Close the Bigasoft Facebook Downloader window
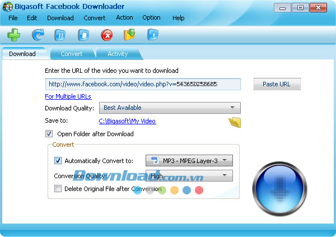This screenshot has width=336, height=237. (318, 8)
